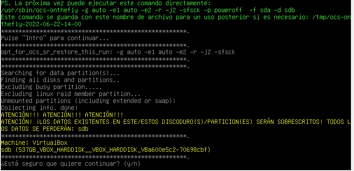Click the 'Unmounted partitions (including extended or swap):' line
This screenshot has width=354, height=171.
click(88, 101)
